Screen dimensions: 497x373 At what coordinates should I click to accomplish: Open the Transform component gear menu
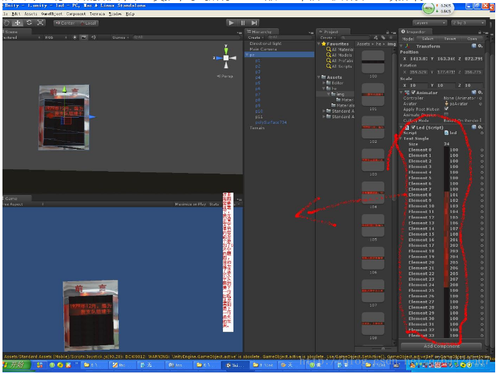click(x=480, y=46)
